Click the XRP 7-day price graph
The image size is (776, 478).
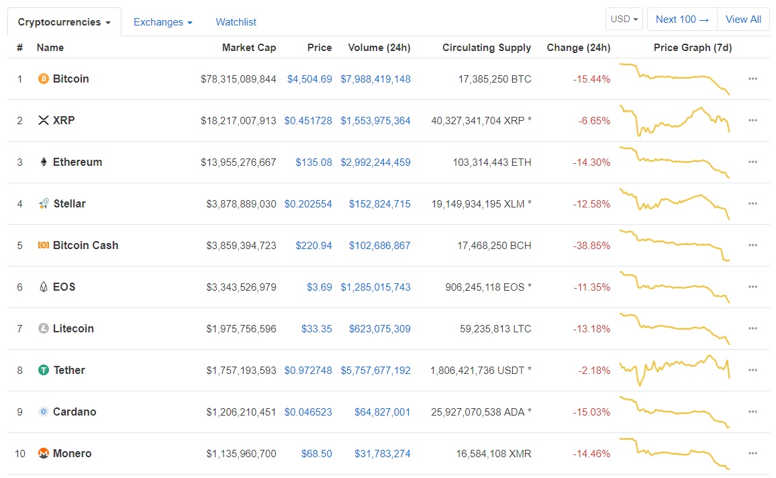click(x=674, y=121)
